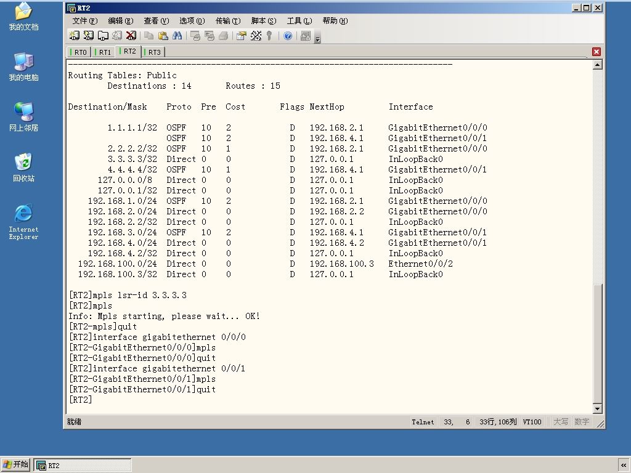Screen dimensions: 631x473
Task: Open the 编辑(E) menu
Action: 121,21
